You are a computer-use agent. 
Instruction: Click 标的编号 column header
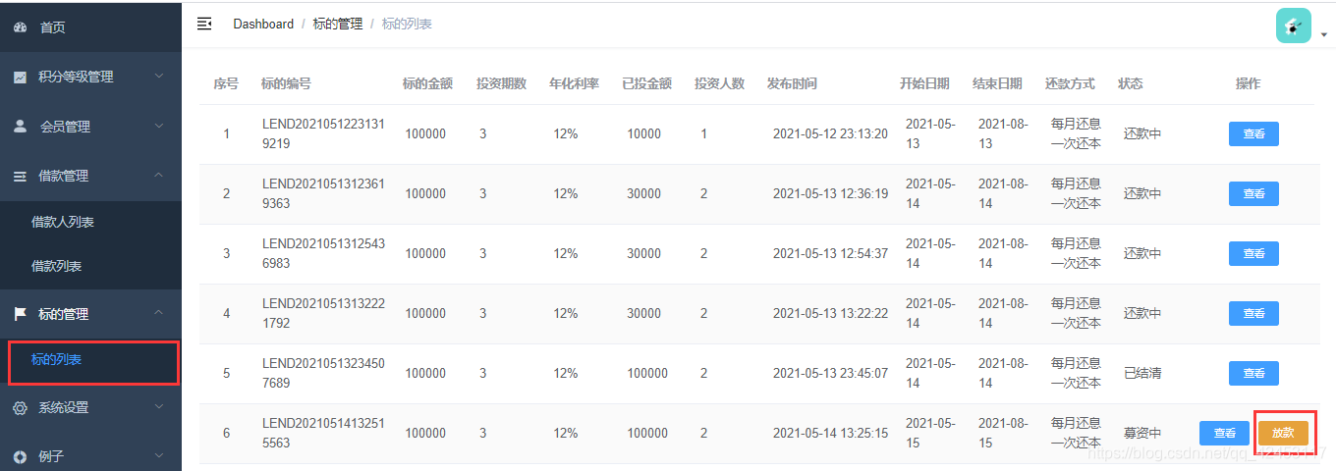point(286,83)
